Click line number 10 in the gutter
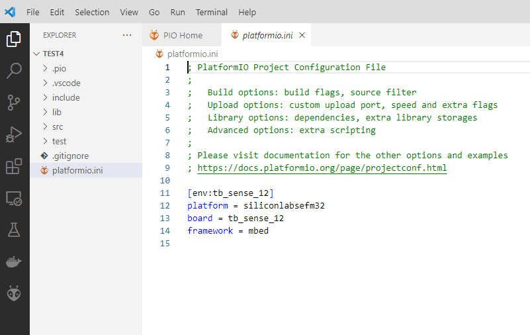Image resolution: width=530 pixels, height=335 pixels. pyautogui.click(x=165, y=181)
